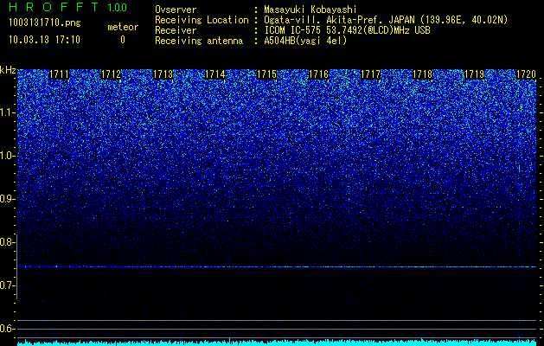
Task: Click the 1719 time marker
Action: 474,74
